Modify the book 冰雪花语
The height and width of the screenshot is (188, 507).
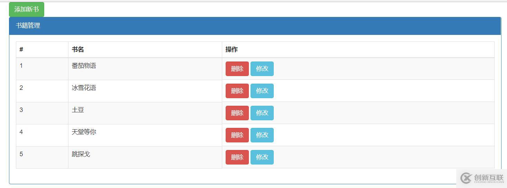tap(262, 91)
